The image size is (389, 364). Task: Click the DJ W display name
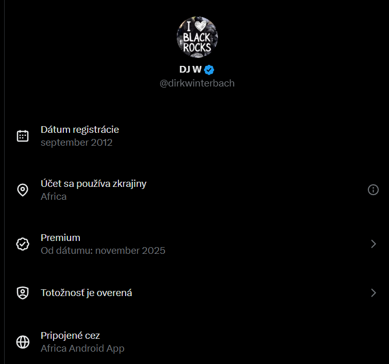pyautogui.click(x=190, y=70)
